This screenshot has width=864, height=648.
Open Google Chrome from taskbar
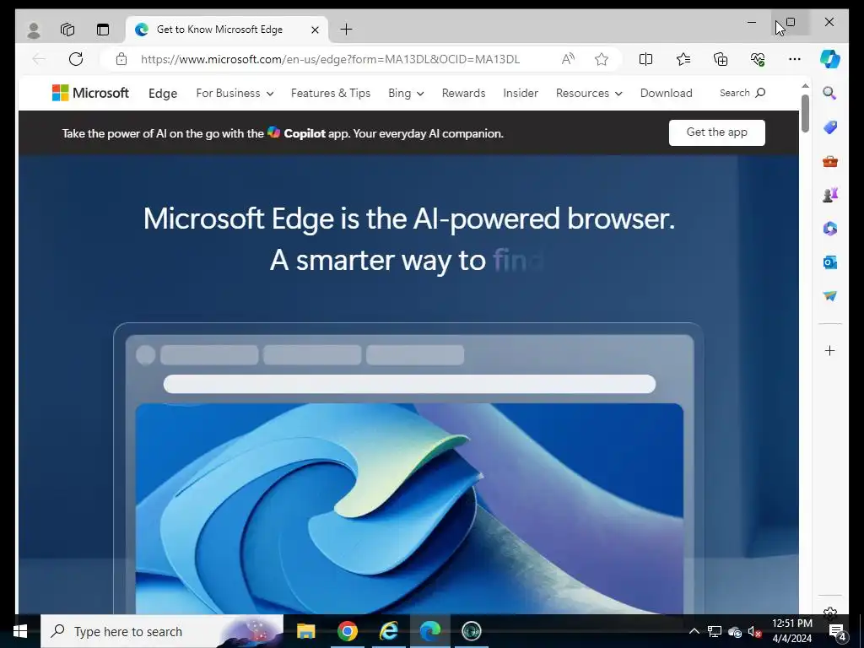point(347,631)
